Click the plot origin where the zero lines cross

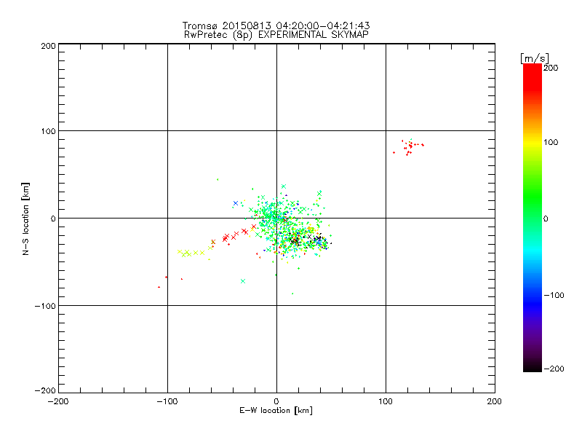tap(276, 218)
